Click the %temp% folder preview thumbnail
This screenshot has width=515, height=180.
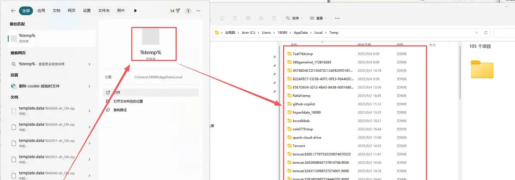click(151, 36)
